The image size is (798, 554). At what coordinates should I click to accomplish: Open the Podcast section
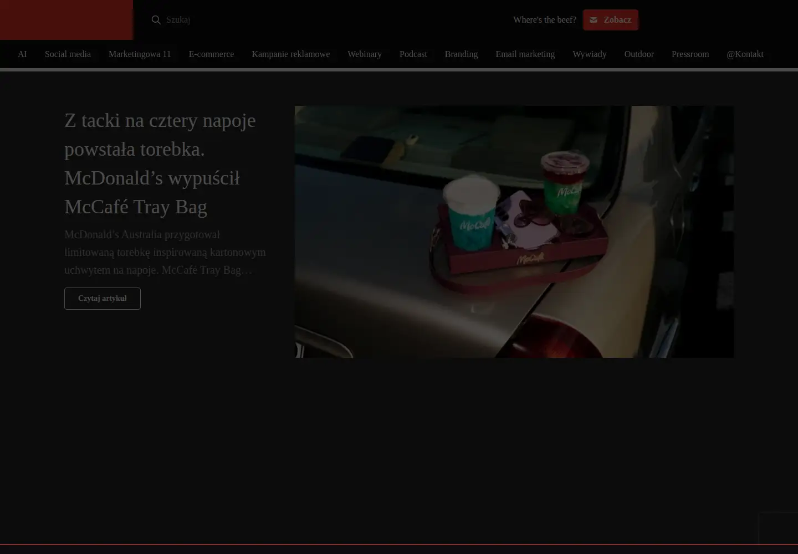click(413, 54)
